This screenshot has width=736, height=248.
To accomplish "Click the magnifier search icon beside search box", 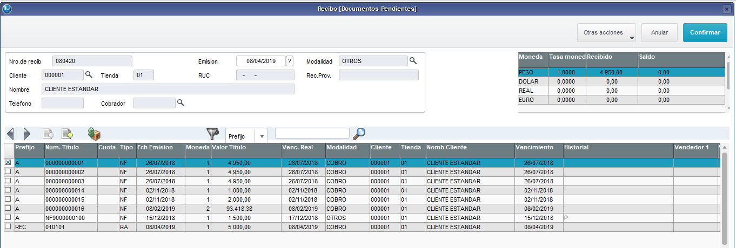I will [359, 133].
